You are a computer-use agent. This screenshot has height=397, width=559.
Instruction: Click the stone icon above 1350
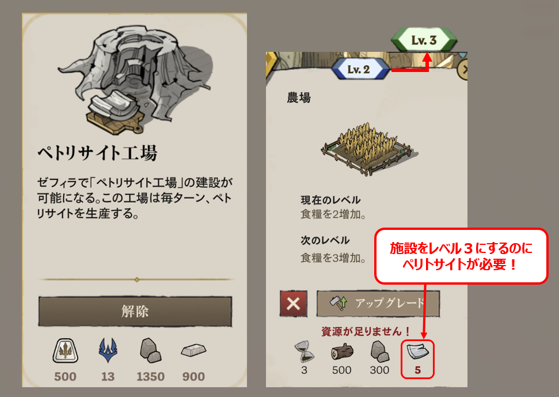pyautogui.click(x=150, y=351)
